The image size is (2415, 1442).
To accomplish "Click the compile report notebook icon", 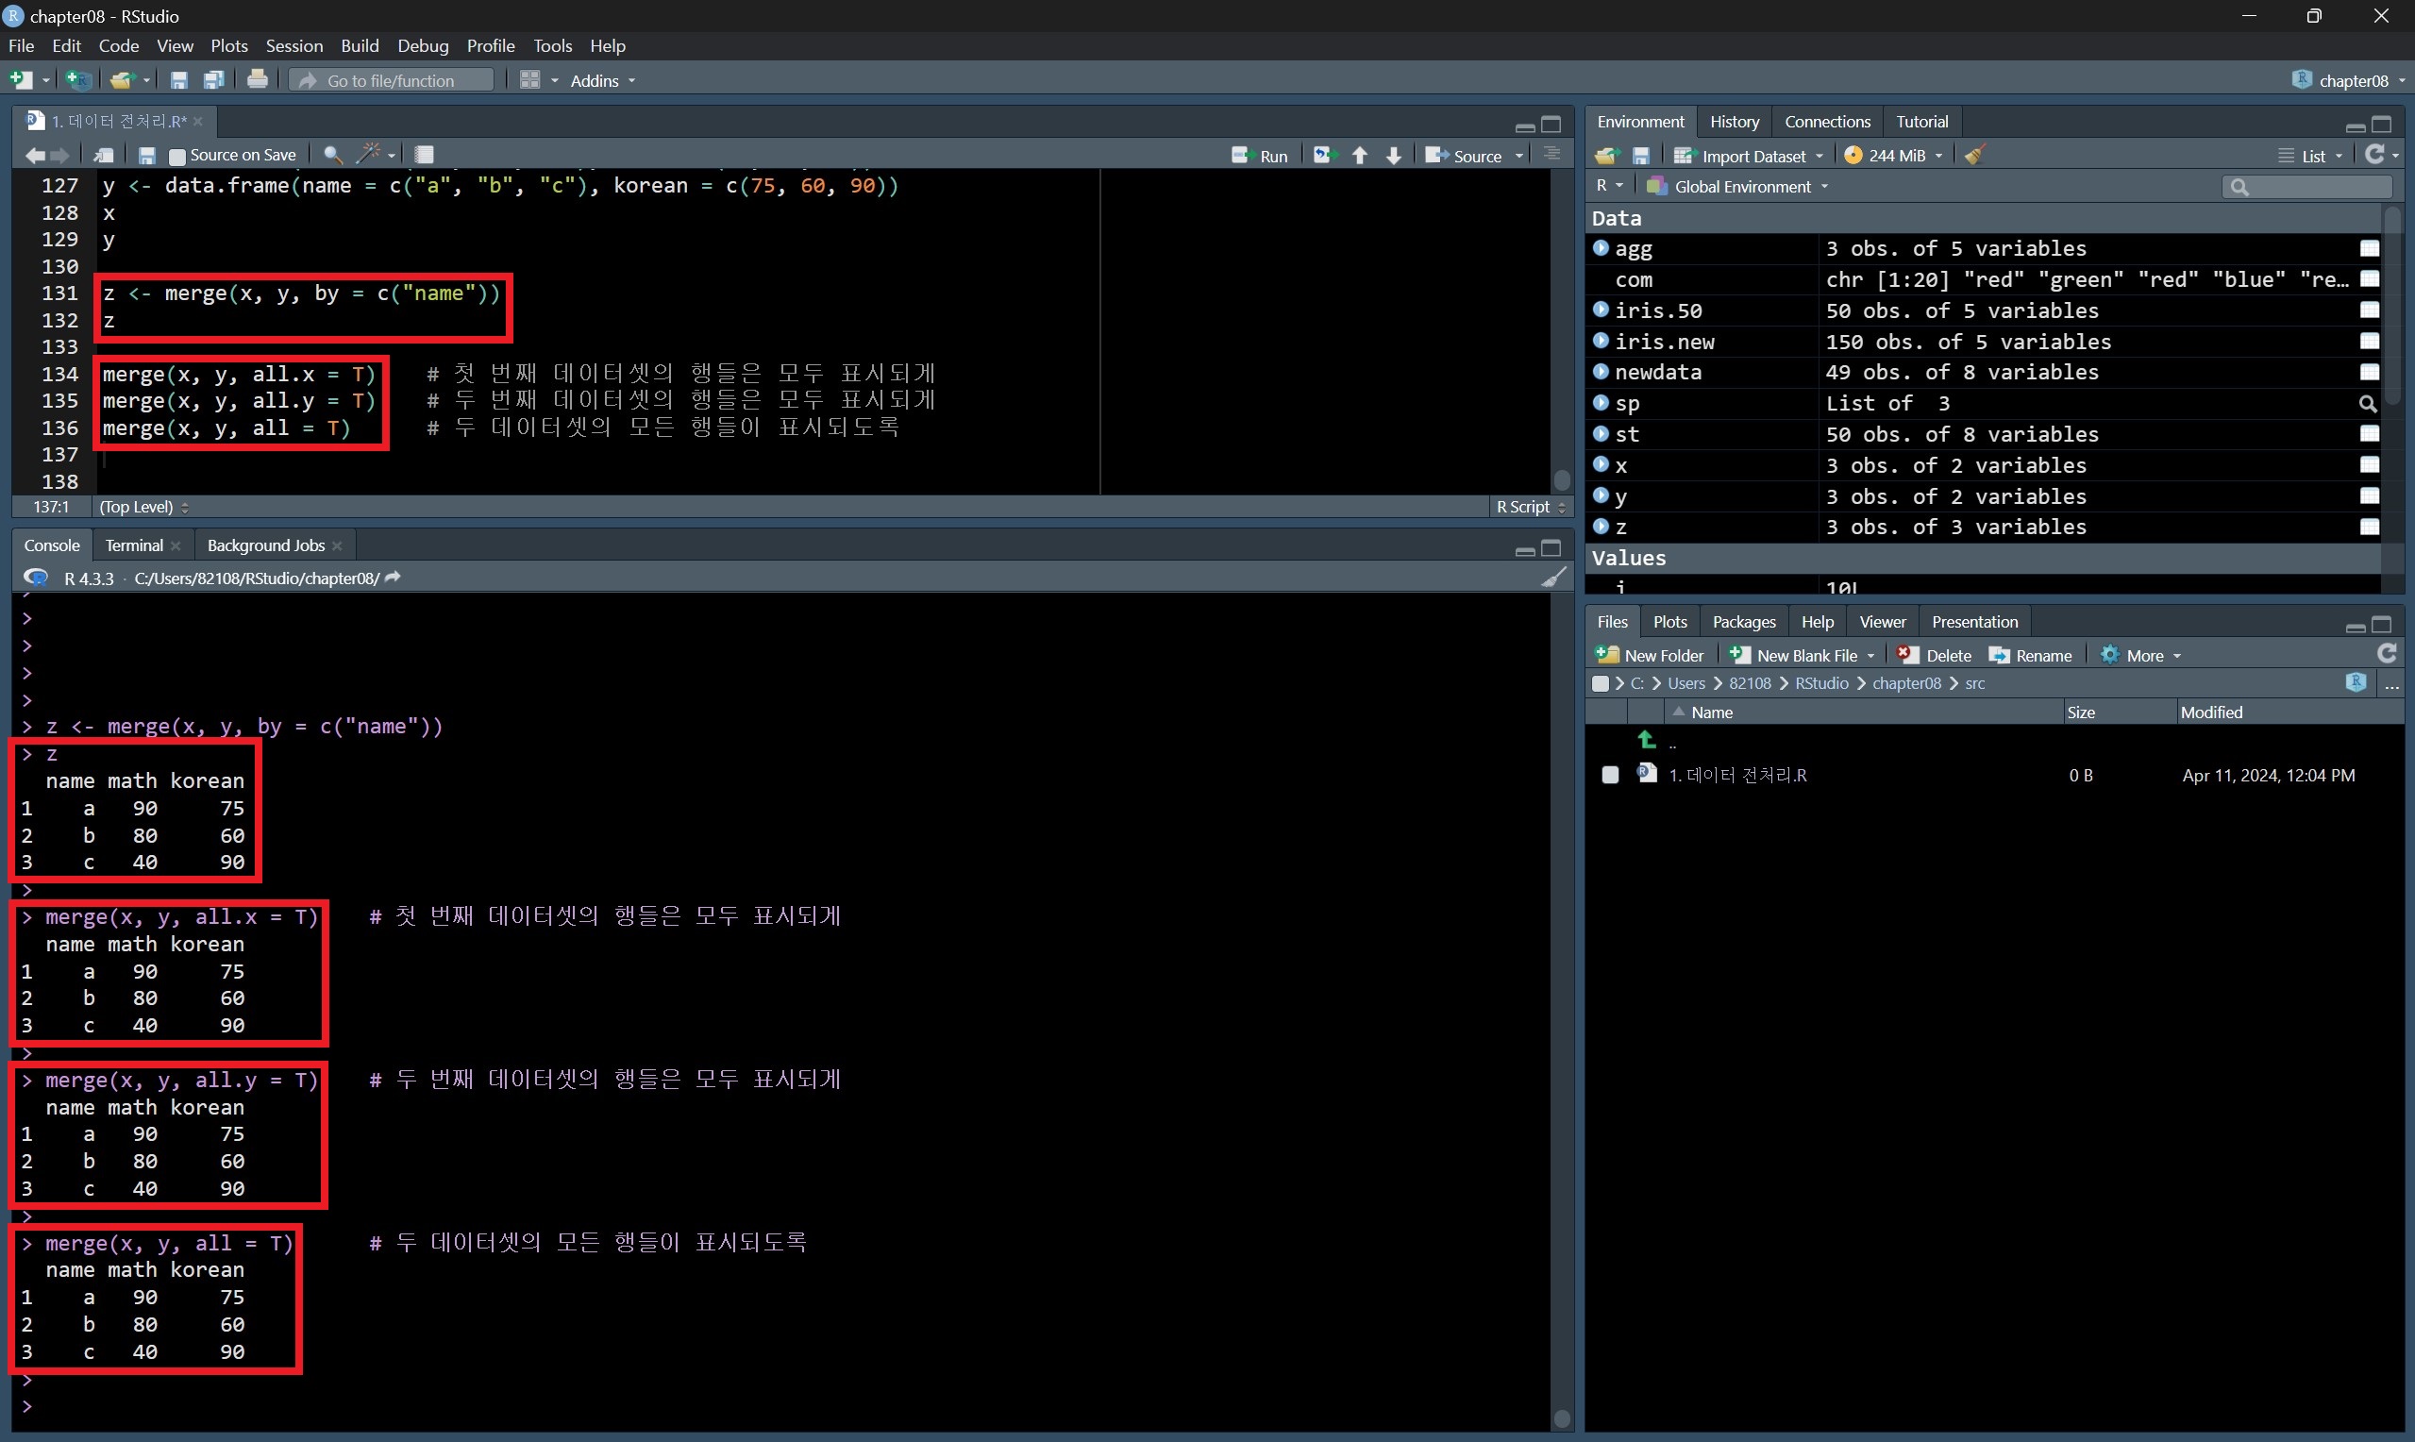I will click(x=425, y=155).
